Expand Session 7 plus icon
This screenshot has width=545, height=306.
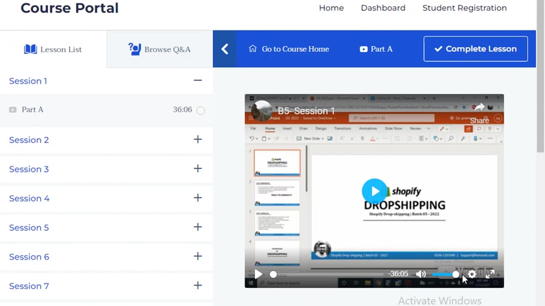coord(198,286)
